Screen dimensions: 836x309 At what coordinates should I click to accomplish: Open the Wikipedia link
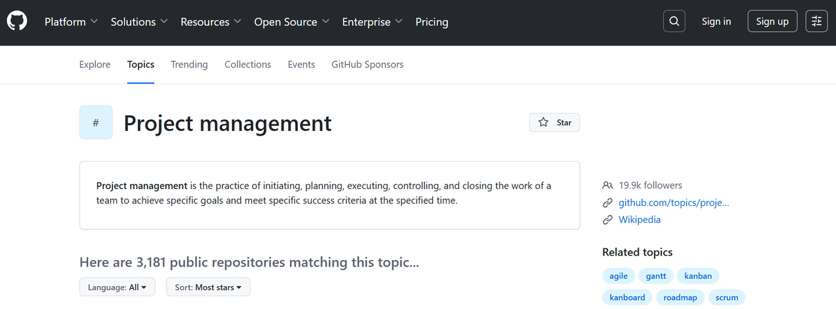point(639,220)
